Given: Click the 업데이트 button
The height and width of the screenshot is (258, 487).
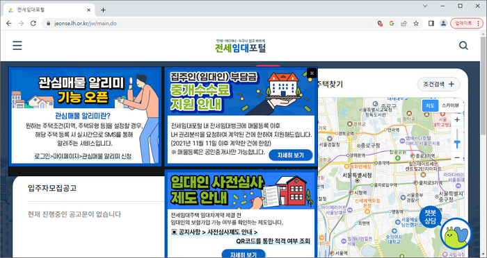Looking at the screenshot, I should coord(467,23).
